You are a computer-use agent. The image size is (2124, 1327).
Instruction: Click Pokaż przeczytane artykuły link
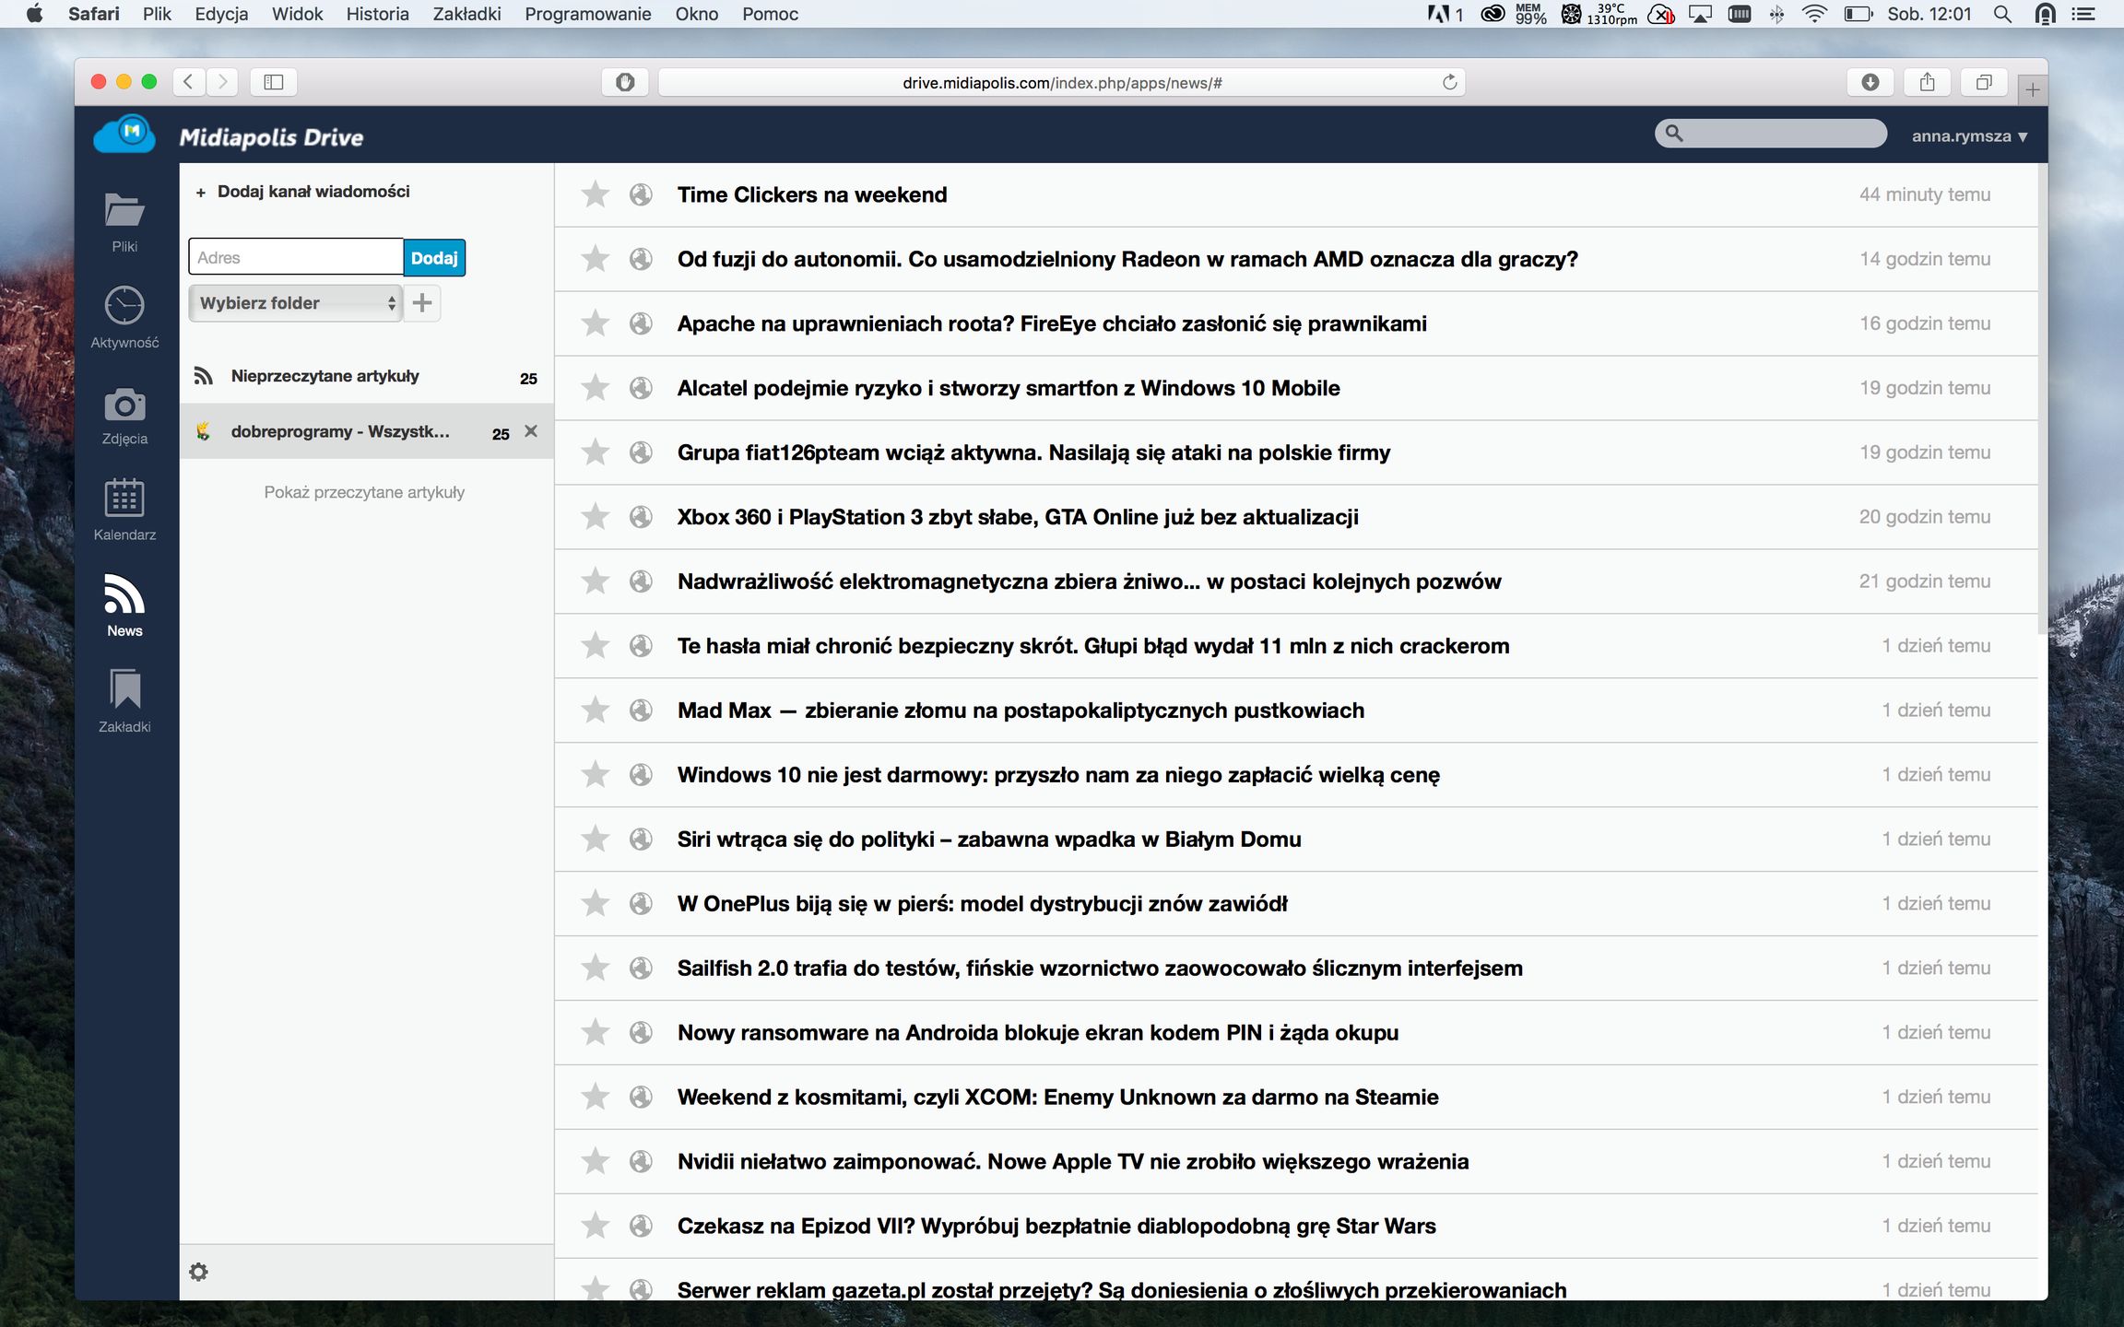(x=364, y=492)
